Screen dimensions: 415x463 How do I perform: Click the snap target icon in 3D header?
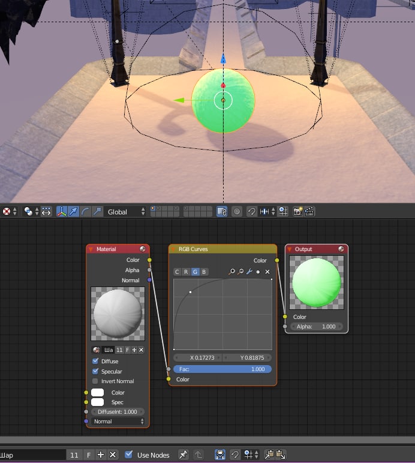(x=283, y=211)
